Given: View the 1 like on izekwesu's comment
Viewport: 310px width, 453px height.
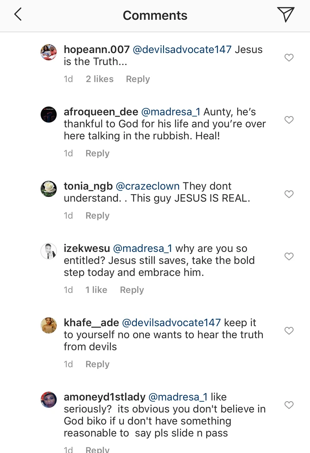Looking at the screenshot, I should 96,290.
